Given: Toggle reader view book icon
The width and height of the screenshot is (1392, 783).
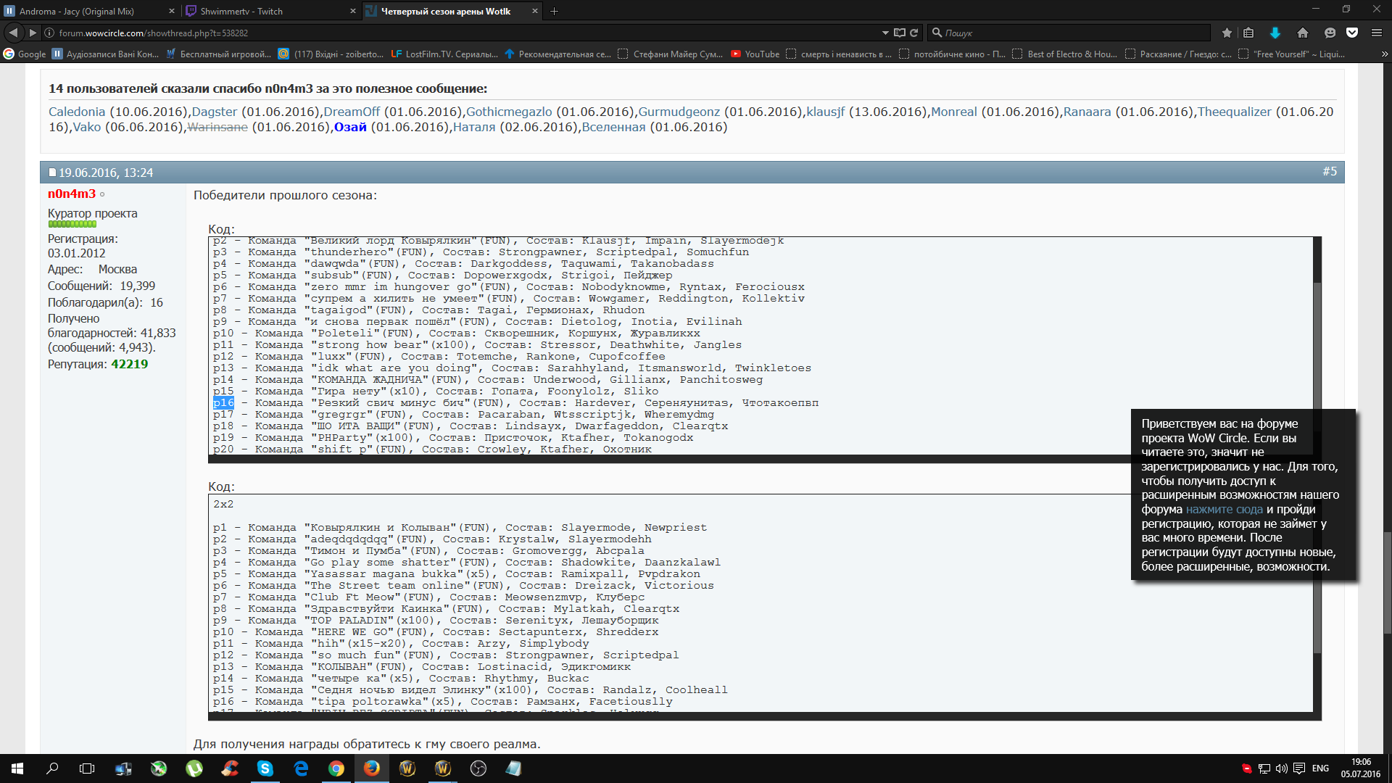Looking at the screenshot, I should click(900, 33).
